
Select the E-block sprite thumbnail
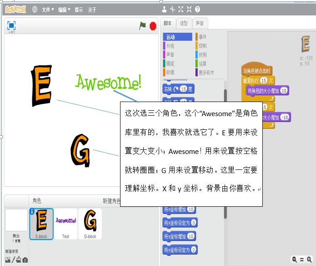coord(41,224)
